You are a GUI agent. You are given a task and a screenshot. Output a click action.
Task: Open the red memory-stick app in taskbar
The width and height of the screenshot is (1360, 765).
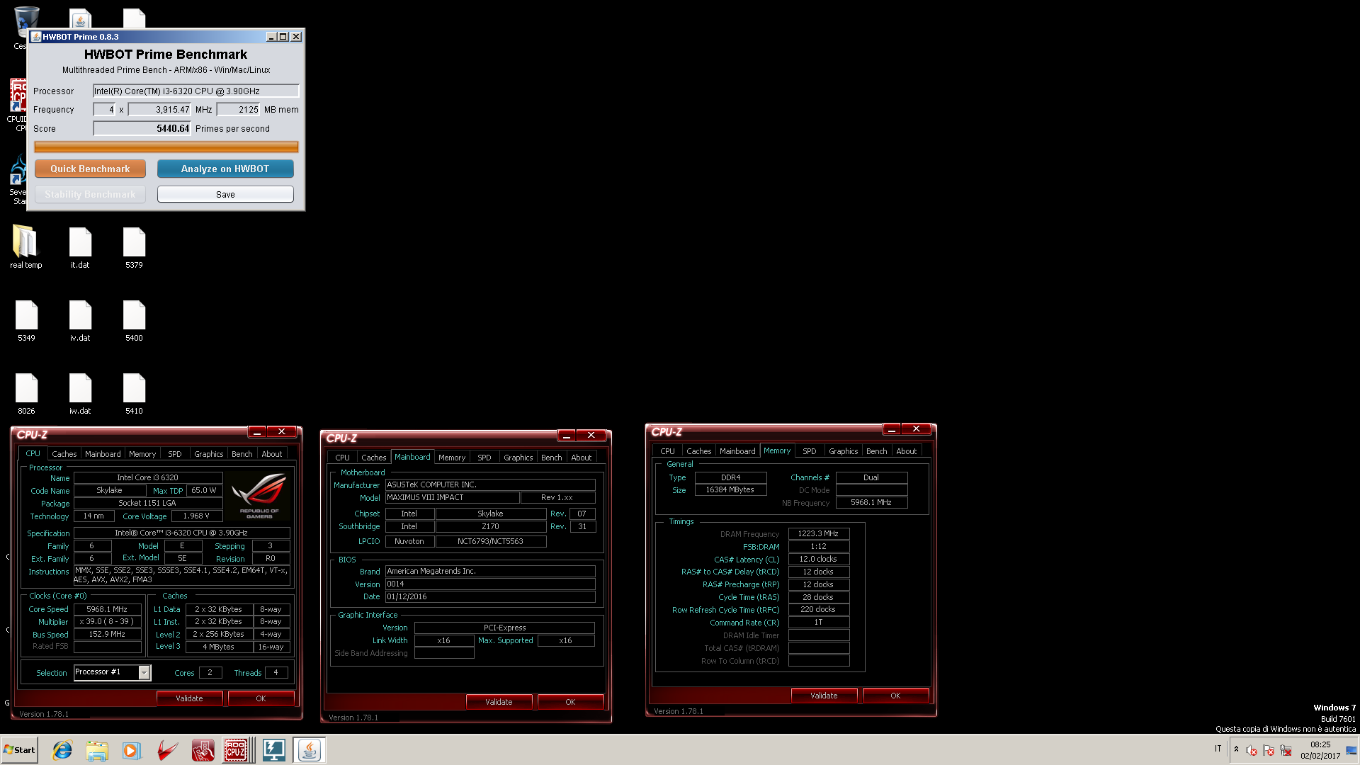203,750
